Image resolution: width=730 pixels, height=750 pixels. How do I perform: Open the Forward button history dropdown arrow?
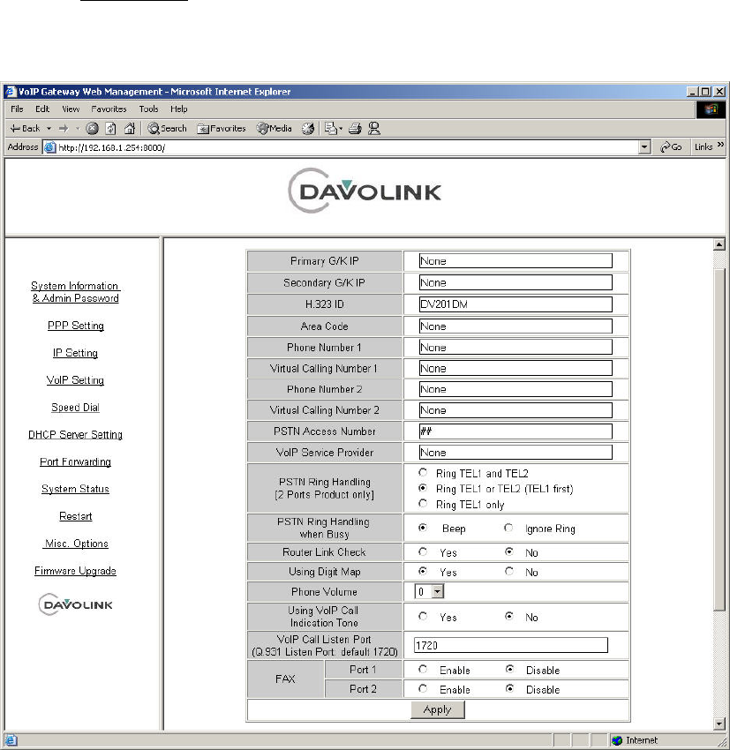pyautogui.click(x=78, y=129)
